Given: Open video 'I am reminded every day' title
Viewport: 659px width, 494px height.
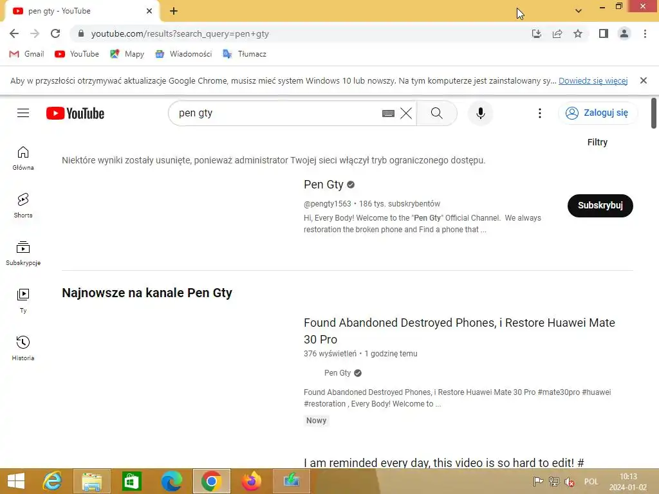Looking at the screenshot, I should point(444,462).
